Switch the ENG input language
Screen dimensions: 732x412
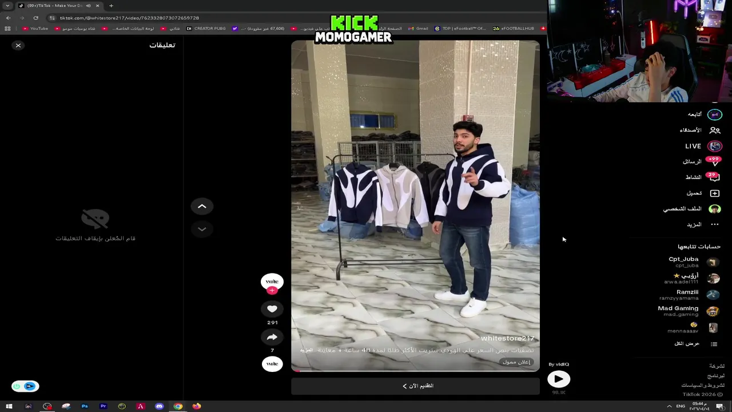tap(681, 406)
